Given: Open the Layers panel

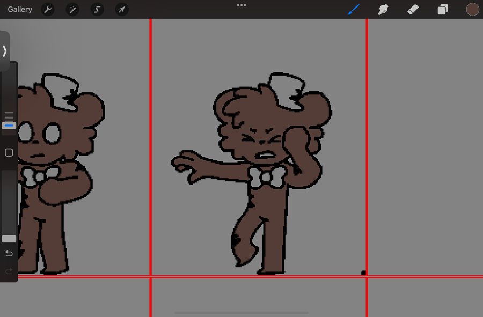Looking at the screenshot, I should click(443, 10).
